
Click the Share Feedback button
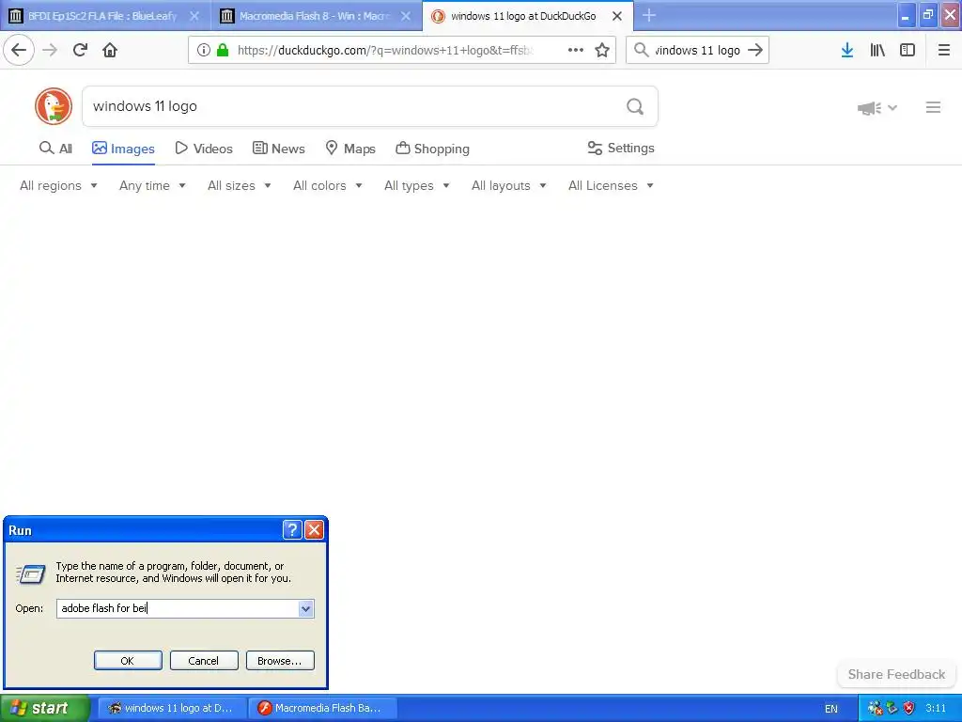tap(896, 674)
